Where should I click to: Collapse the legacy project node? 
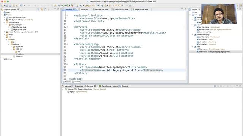pos(2,15)
